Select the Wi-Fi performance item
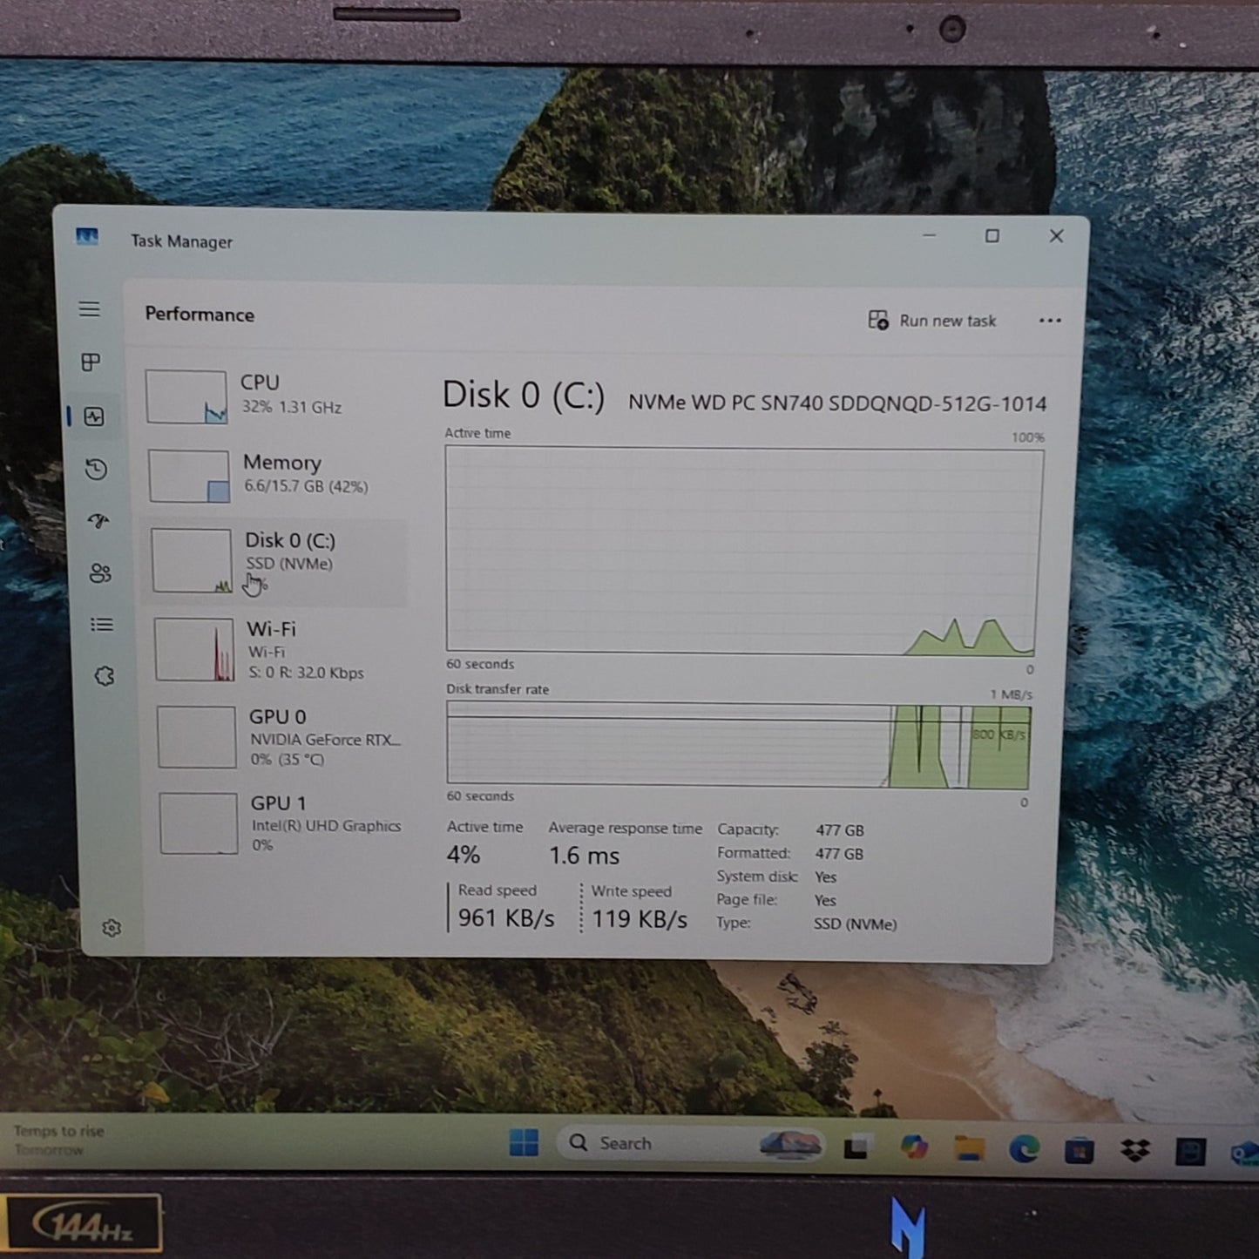Screen dimensions: 1259x1259 click(277, 650)
